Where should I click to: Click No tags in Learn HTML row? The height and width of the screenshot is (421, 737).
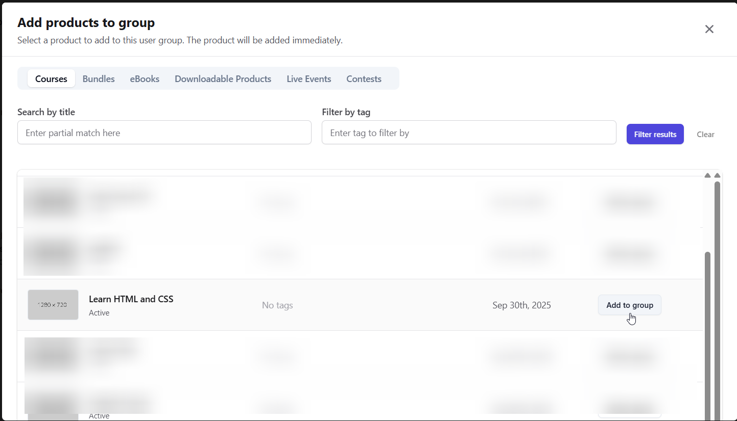pyautogui.click(x=277, y=305)
